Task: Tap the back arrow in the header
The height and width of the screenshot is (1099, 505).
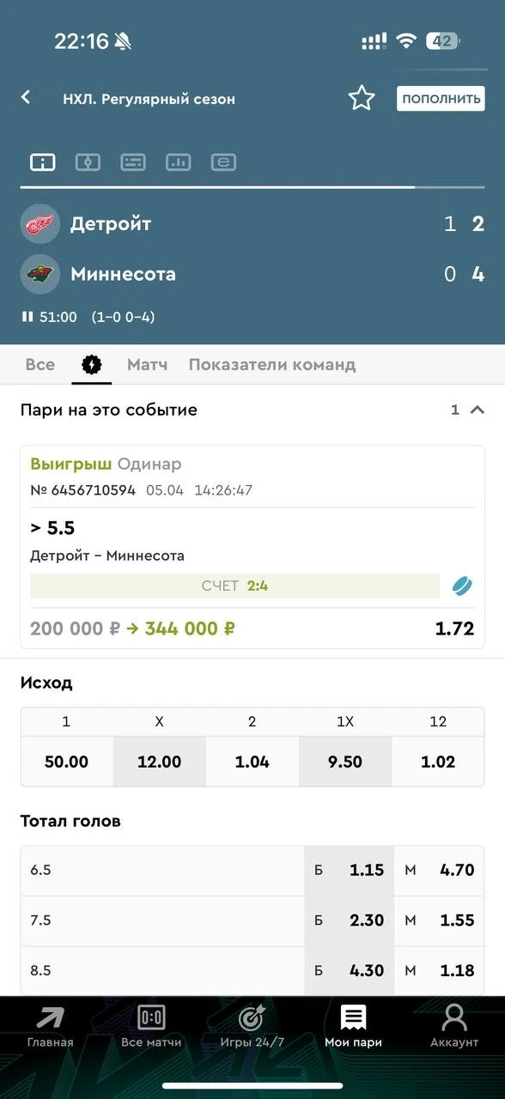Action: point(26,97)
